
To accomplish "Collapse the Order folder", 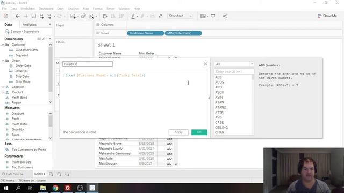I will (3, 61).
